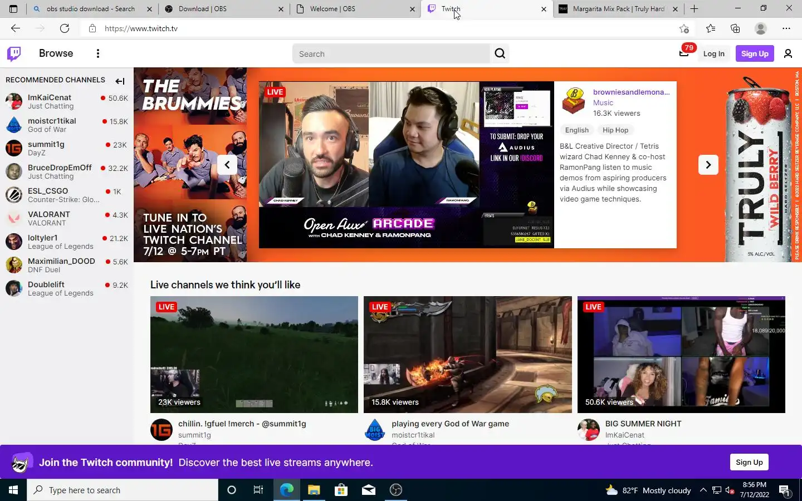802x501 pixels.
Task: View site information lock icon
Action: pos(92,28)
